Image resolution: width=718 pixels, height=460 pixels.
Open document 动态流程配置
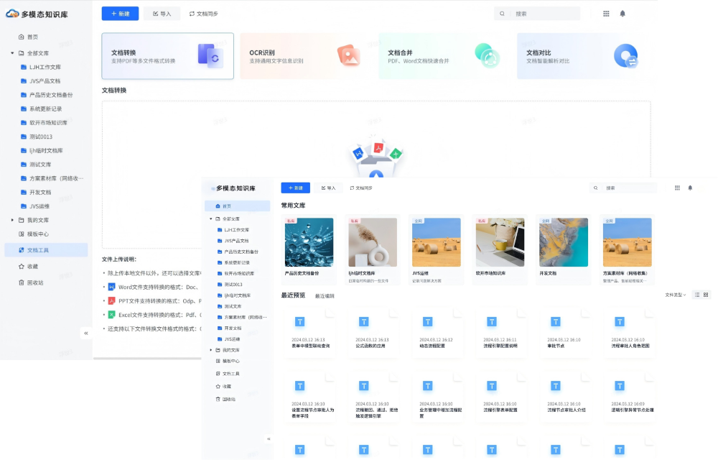[x=437, y=332]
